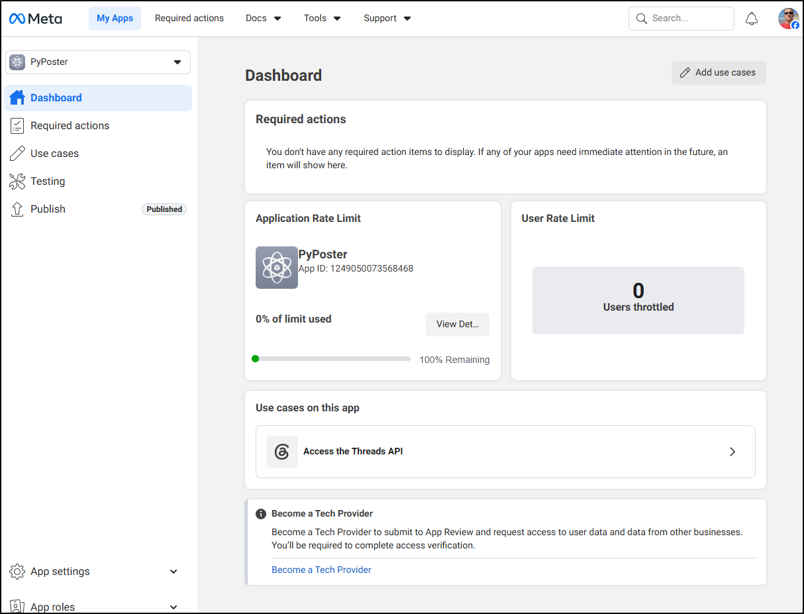Viewport: 804px width, 614px height.
Task: Open Required actions in top navigation
Action: pos(189,19)
